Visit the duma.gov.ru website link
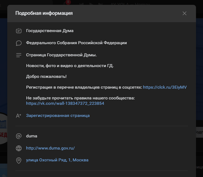The image size is (203, 177). (x=50, y=148)
